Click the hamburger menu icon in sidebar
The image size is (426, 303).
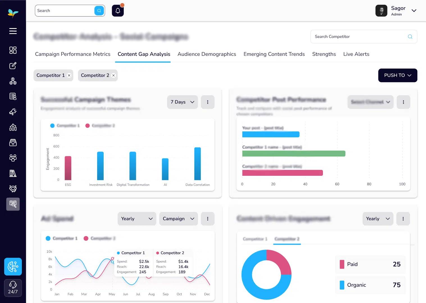[13, 31]
